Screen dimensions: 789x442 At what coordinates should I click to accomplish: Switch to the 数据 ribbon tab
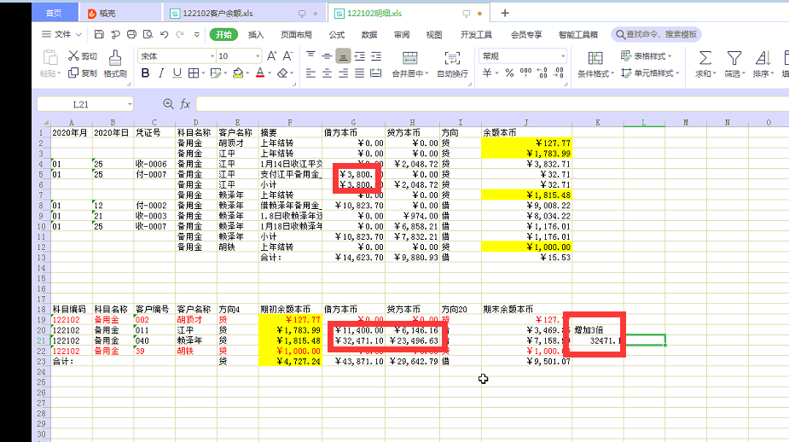click(368, 34)
